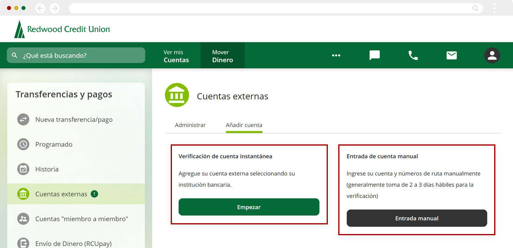Viewport: 513px width, 248px height.
Task: Click the search magnifier icon in the green bar
Action: coord(15,55)
